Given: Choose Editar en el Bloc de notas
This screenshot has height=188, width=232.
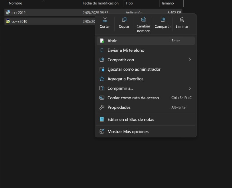Looking at the screenshot, I should [131, 120].
